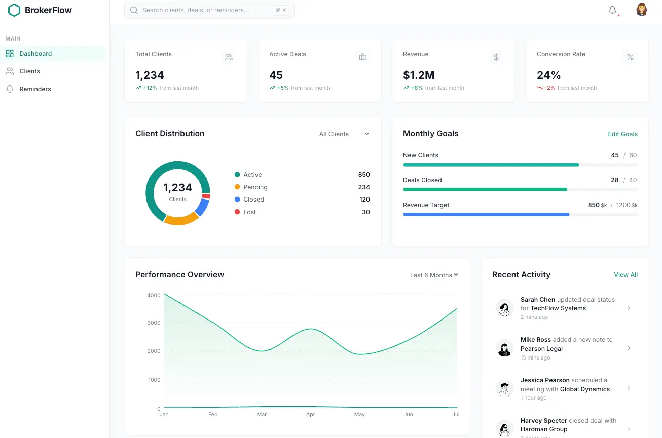
Task: Click the Edit Goals link
Action: [x=622, y=134]
